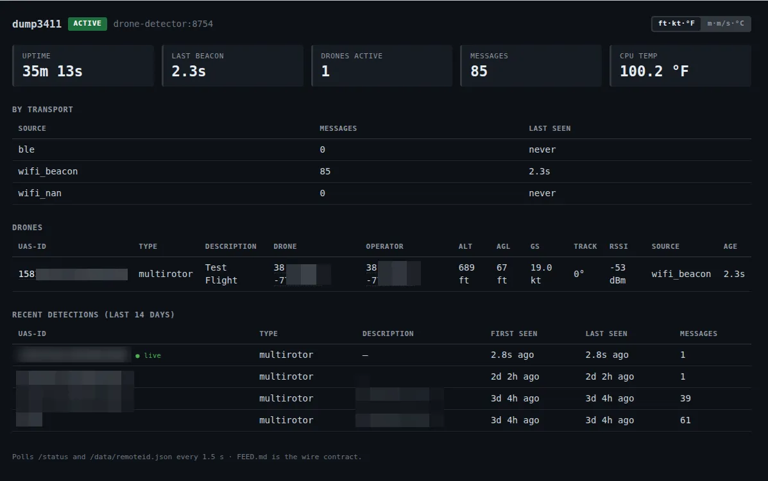Click the detections DESCRIPTION column header
Screen dimensions: 768x481
click(388, 333)
